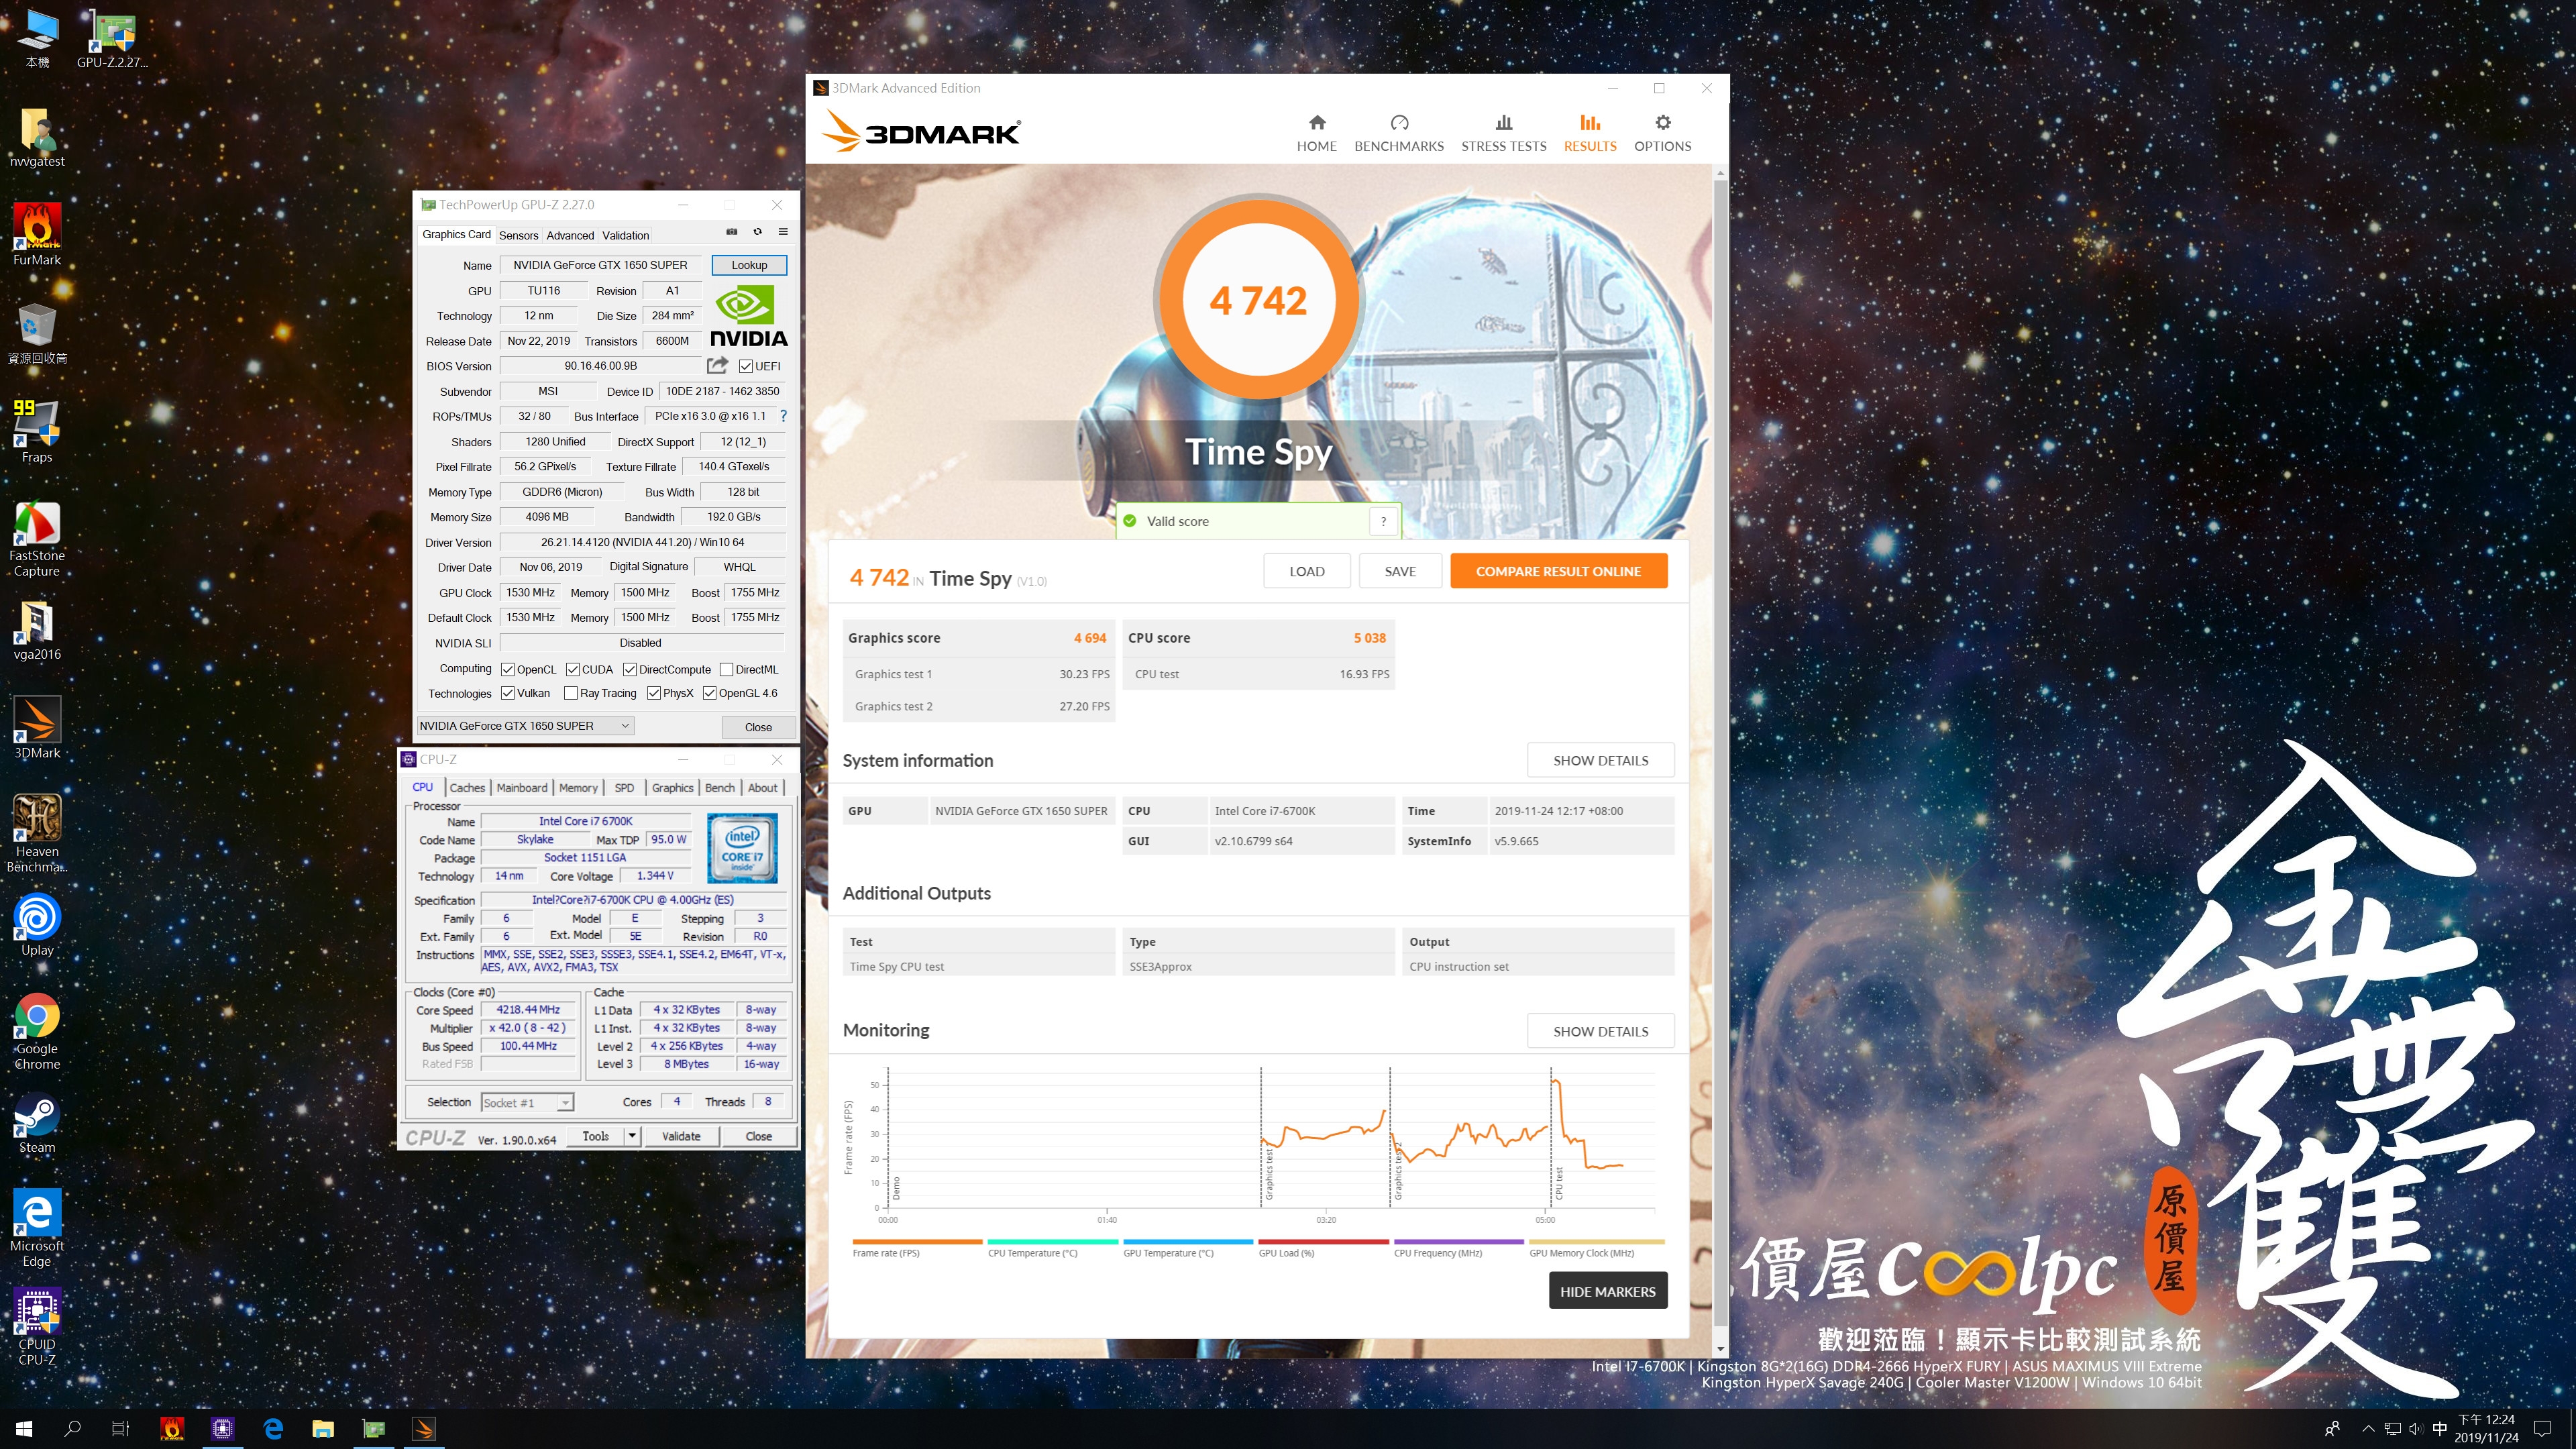Click the bus interface question mark in GPU-Z

[x=783, y=416]
